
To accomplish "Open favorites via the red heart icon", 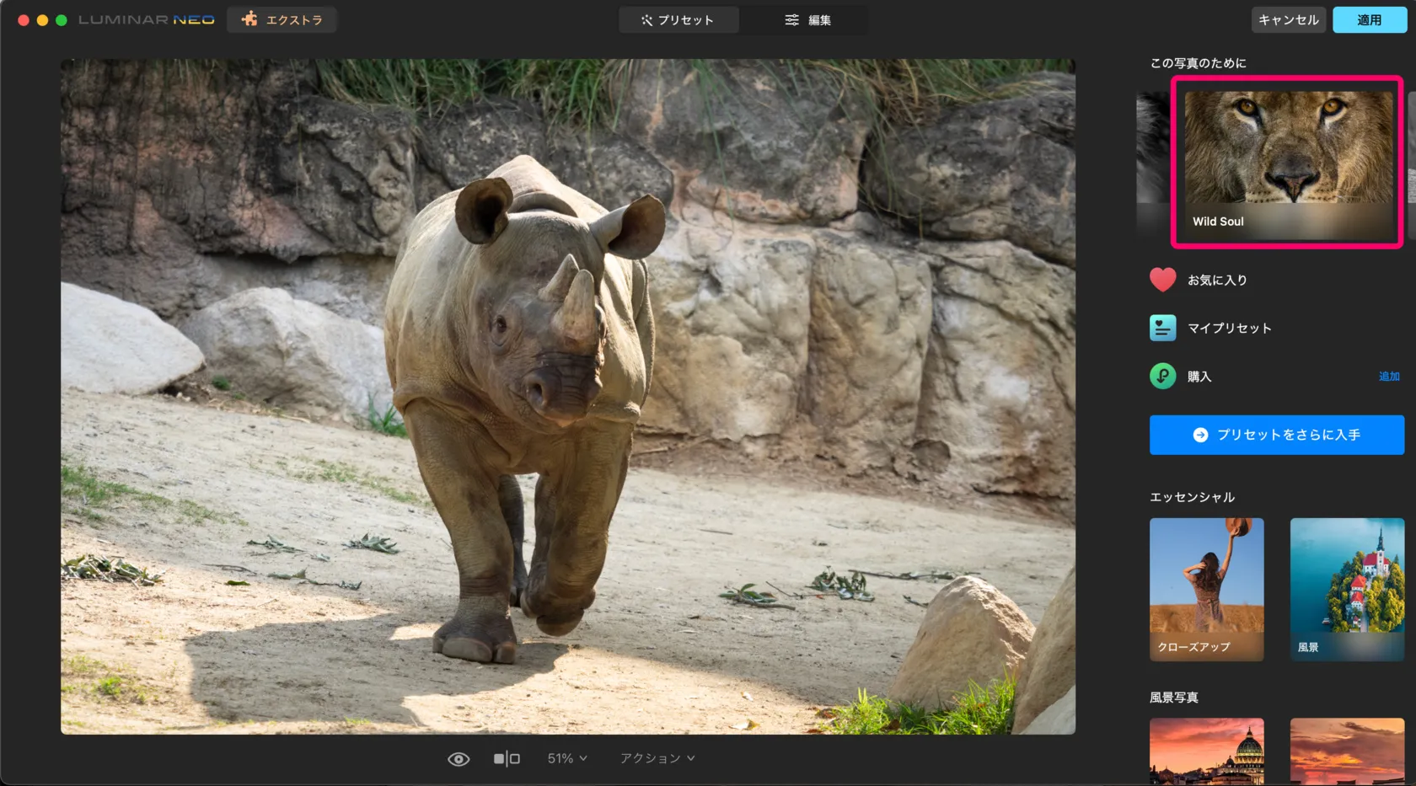I will point(1162,280).
